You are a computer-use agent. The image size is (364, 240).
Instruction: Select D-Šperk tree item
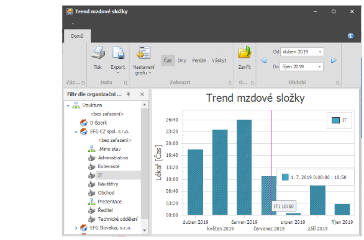pyautogui.click(x=98, y=123)
